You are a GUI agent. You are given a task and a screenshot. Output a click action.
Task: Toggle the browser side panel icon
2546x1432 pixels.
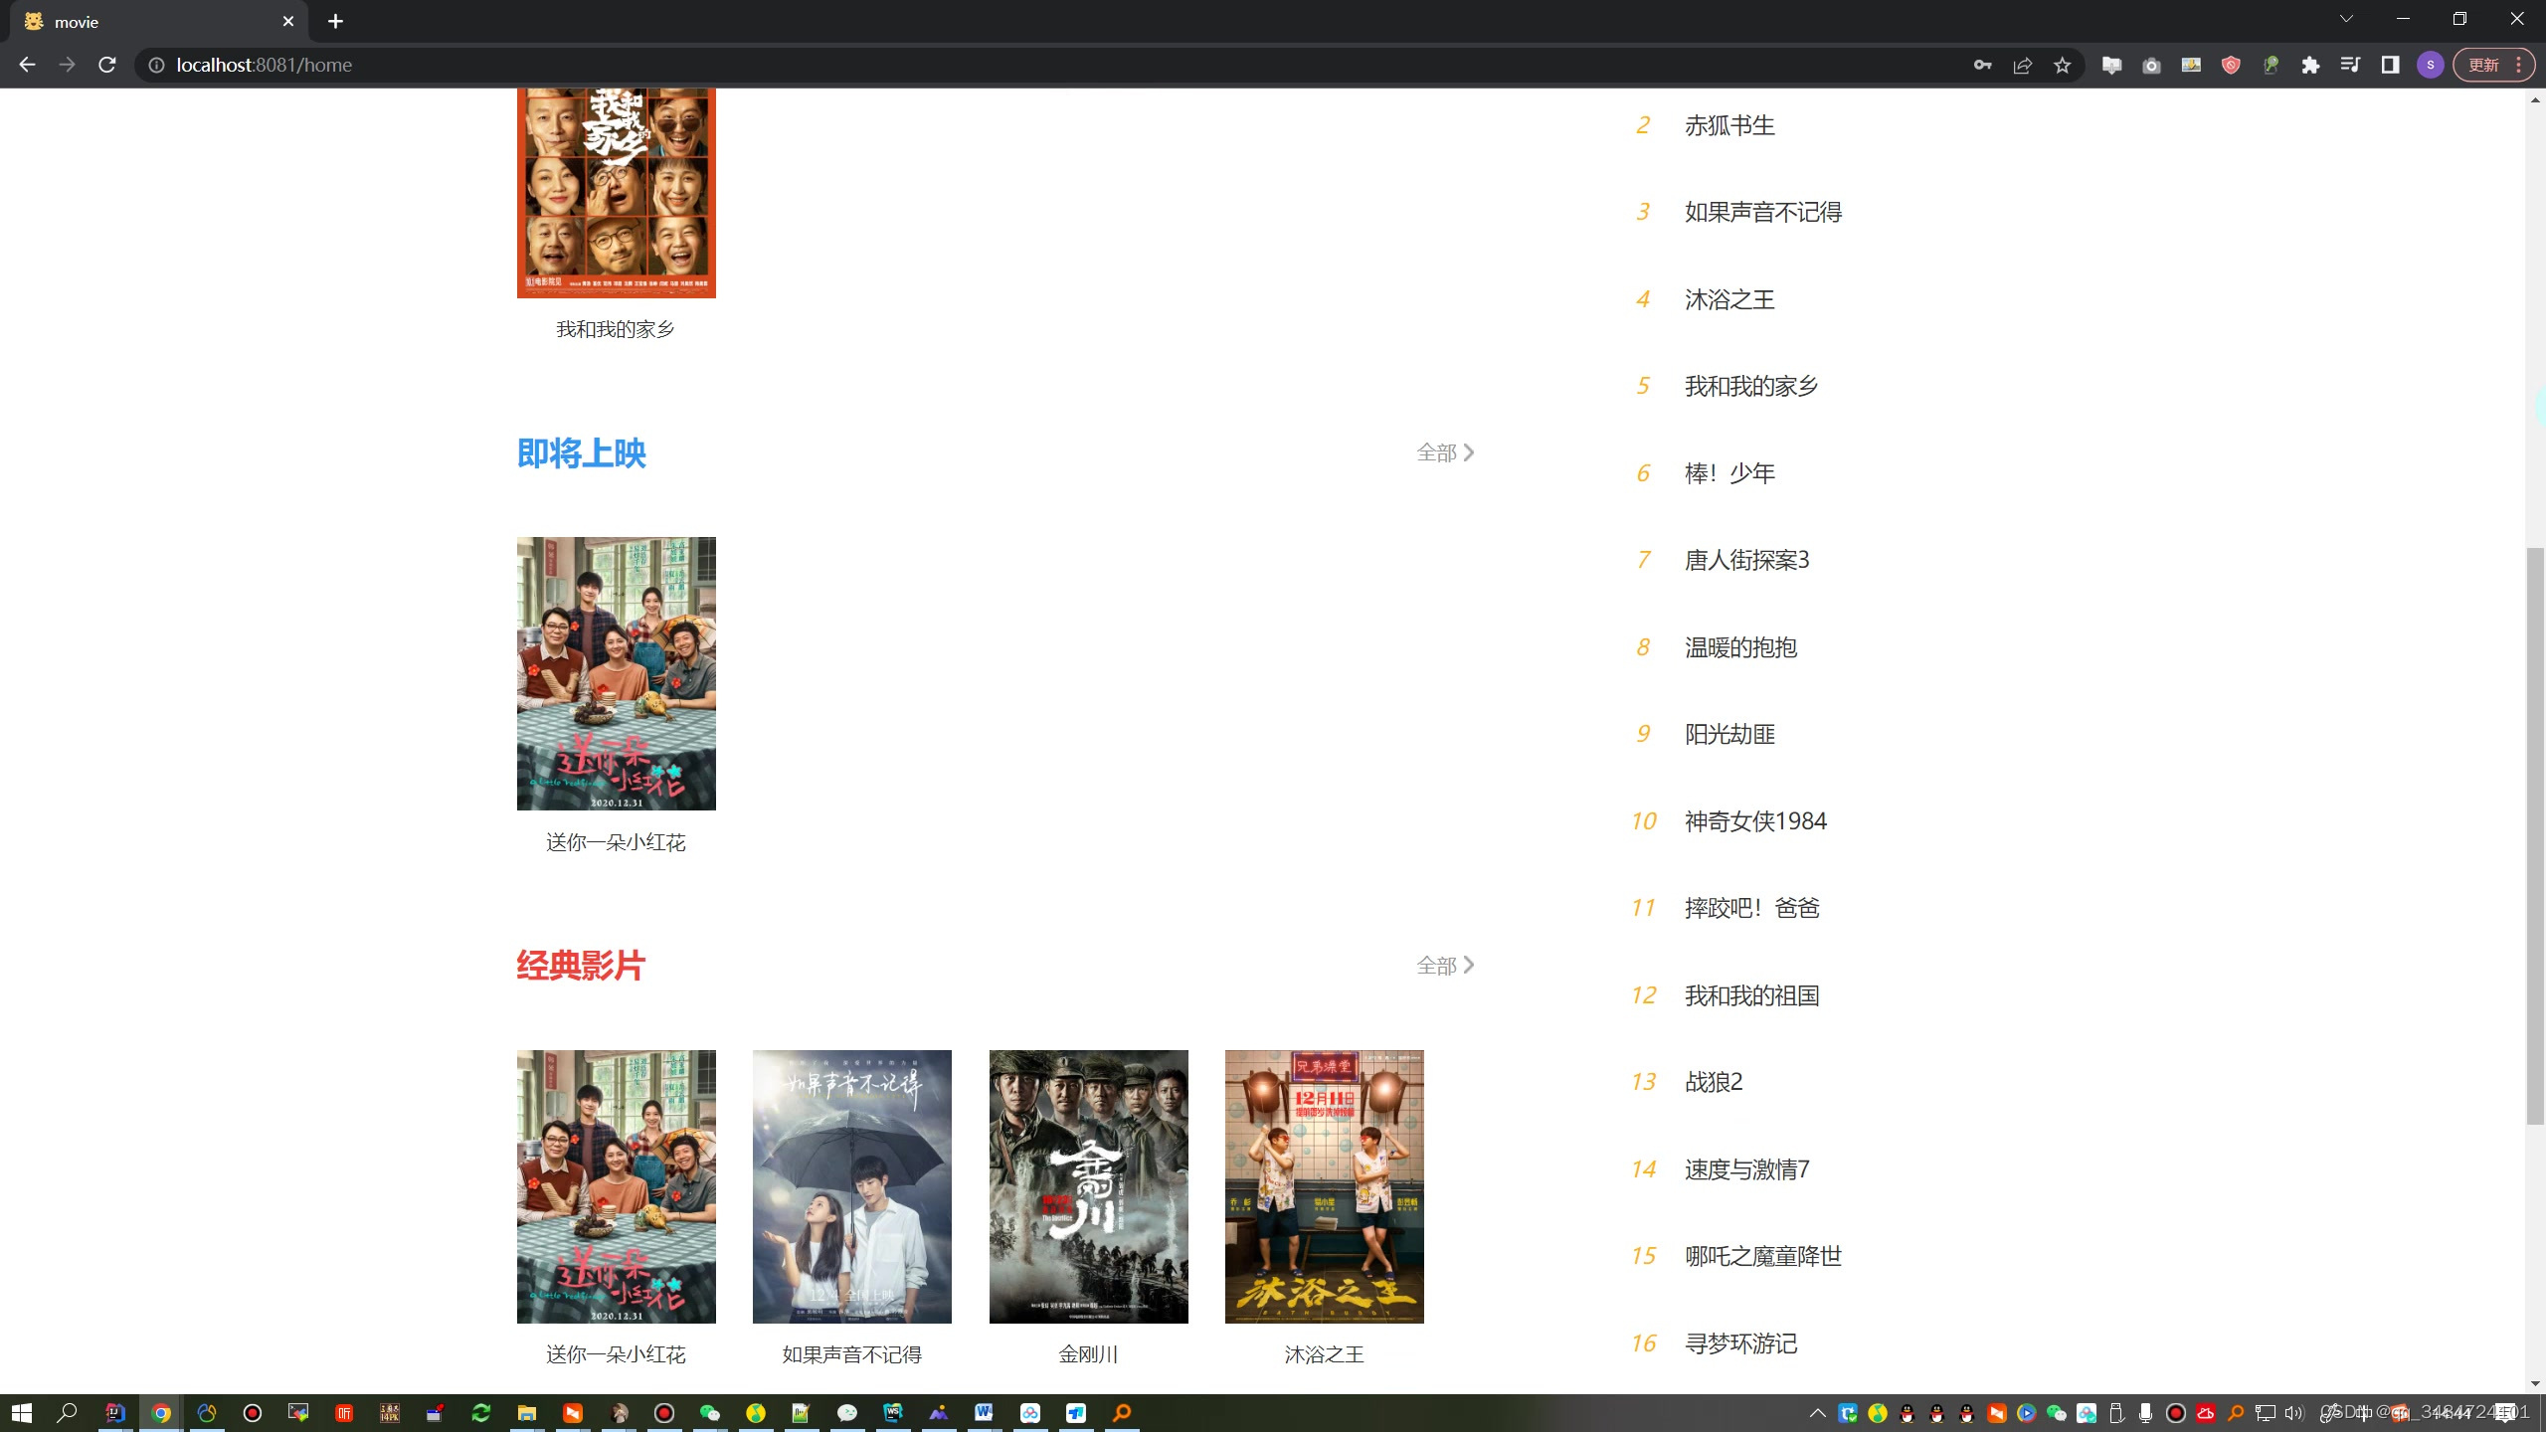[x=2390, y=66]
